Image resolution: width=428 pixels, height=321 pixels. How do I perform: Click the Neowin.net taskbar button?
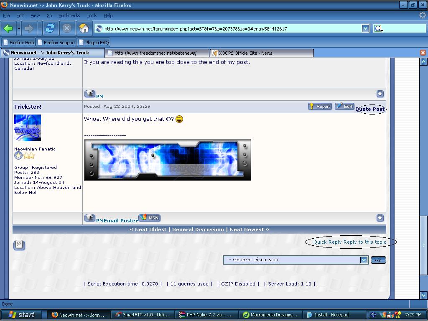click(79, 315)
